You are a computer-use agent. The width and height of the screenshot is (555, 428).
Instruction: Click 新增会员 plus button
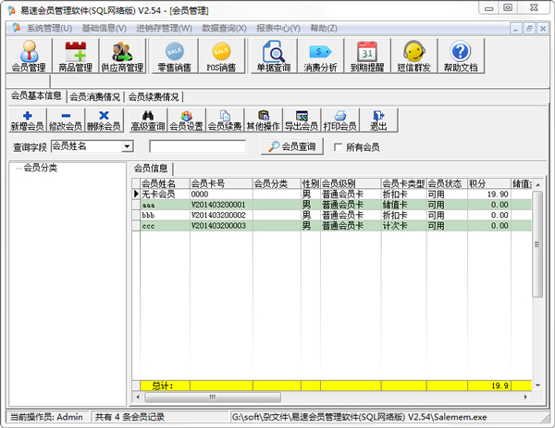click(x=27, y=120)
